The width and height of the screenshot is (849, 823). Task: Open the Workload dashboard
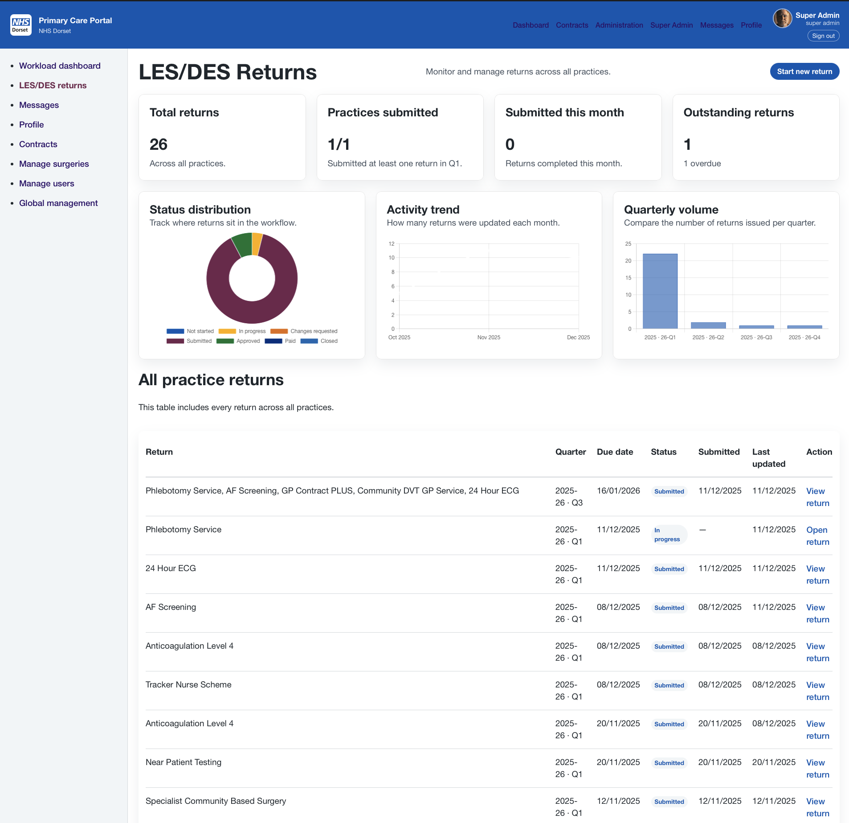point(60,66)
